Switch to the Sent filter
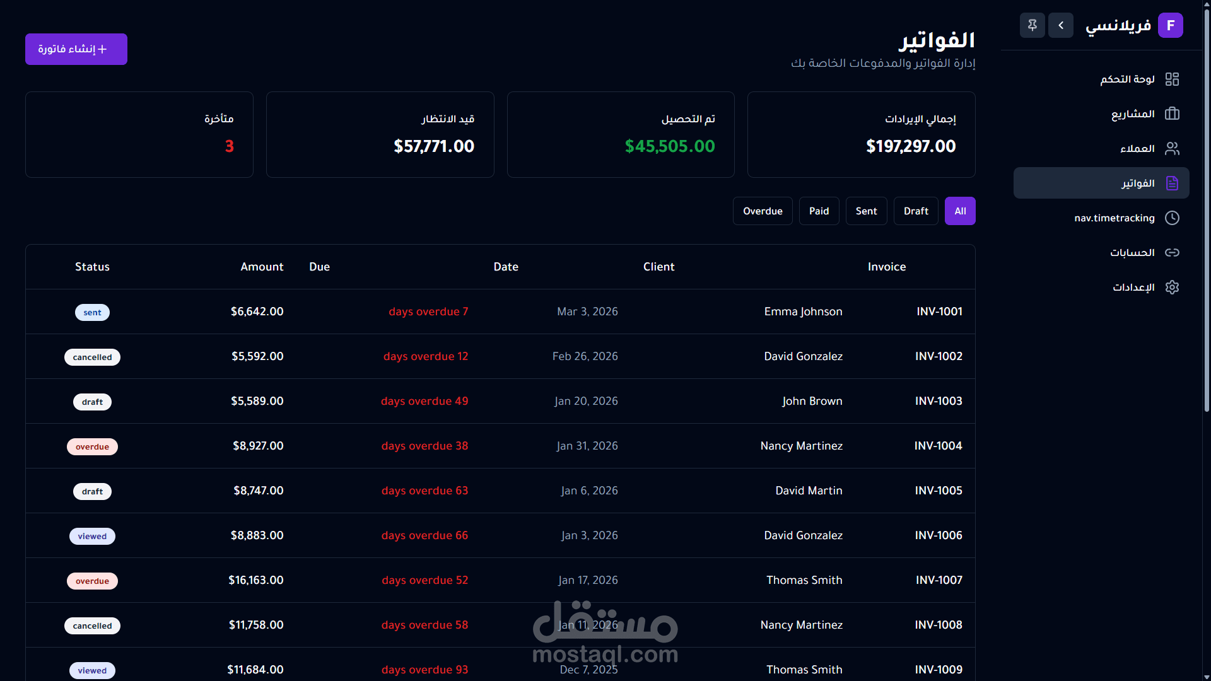The width and height of the screenshot is (1211, 681). click(x=866, y=211)
